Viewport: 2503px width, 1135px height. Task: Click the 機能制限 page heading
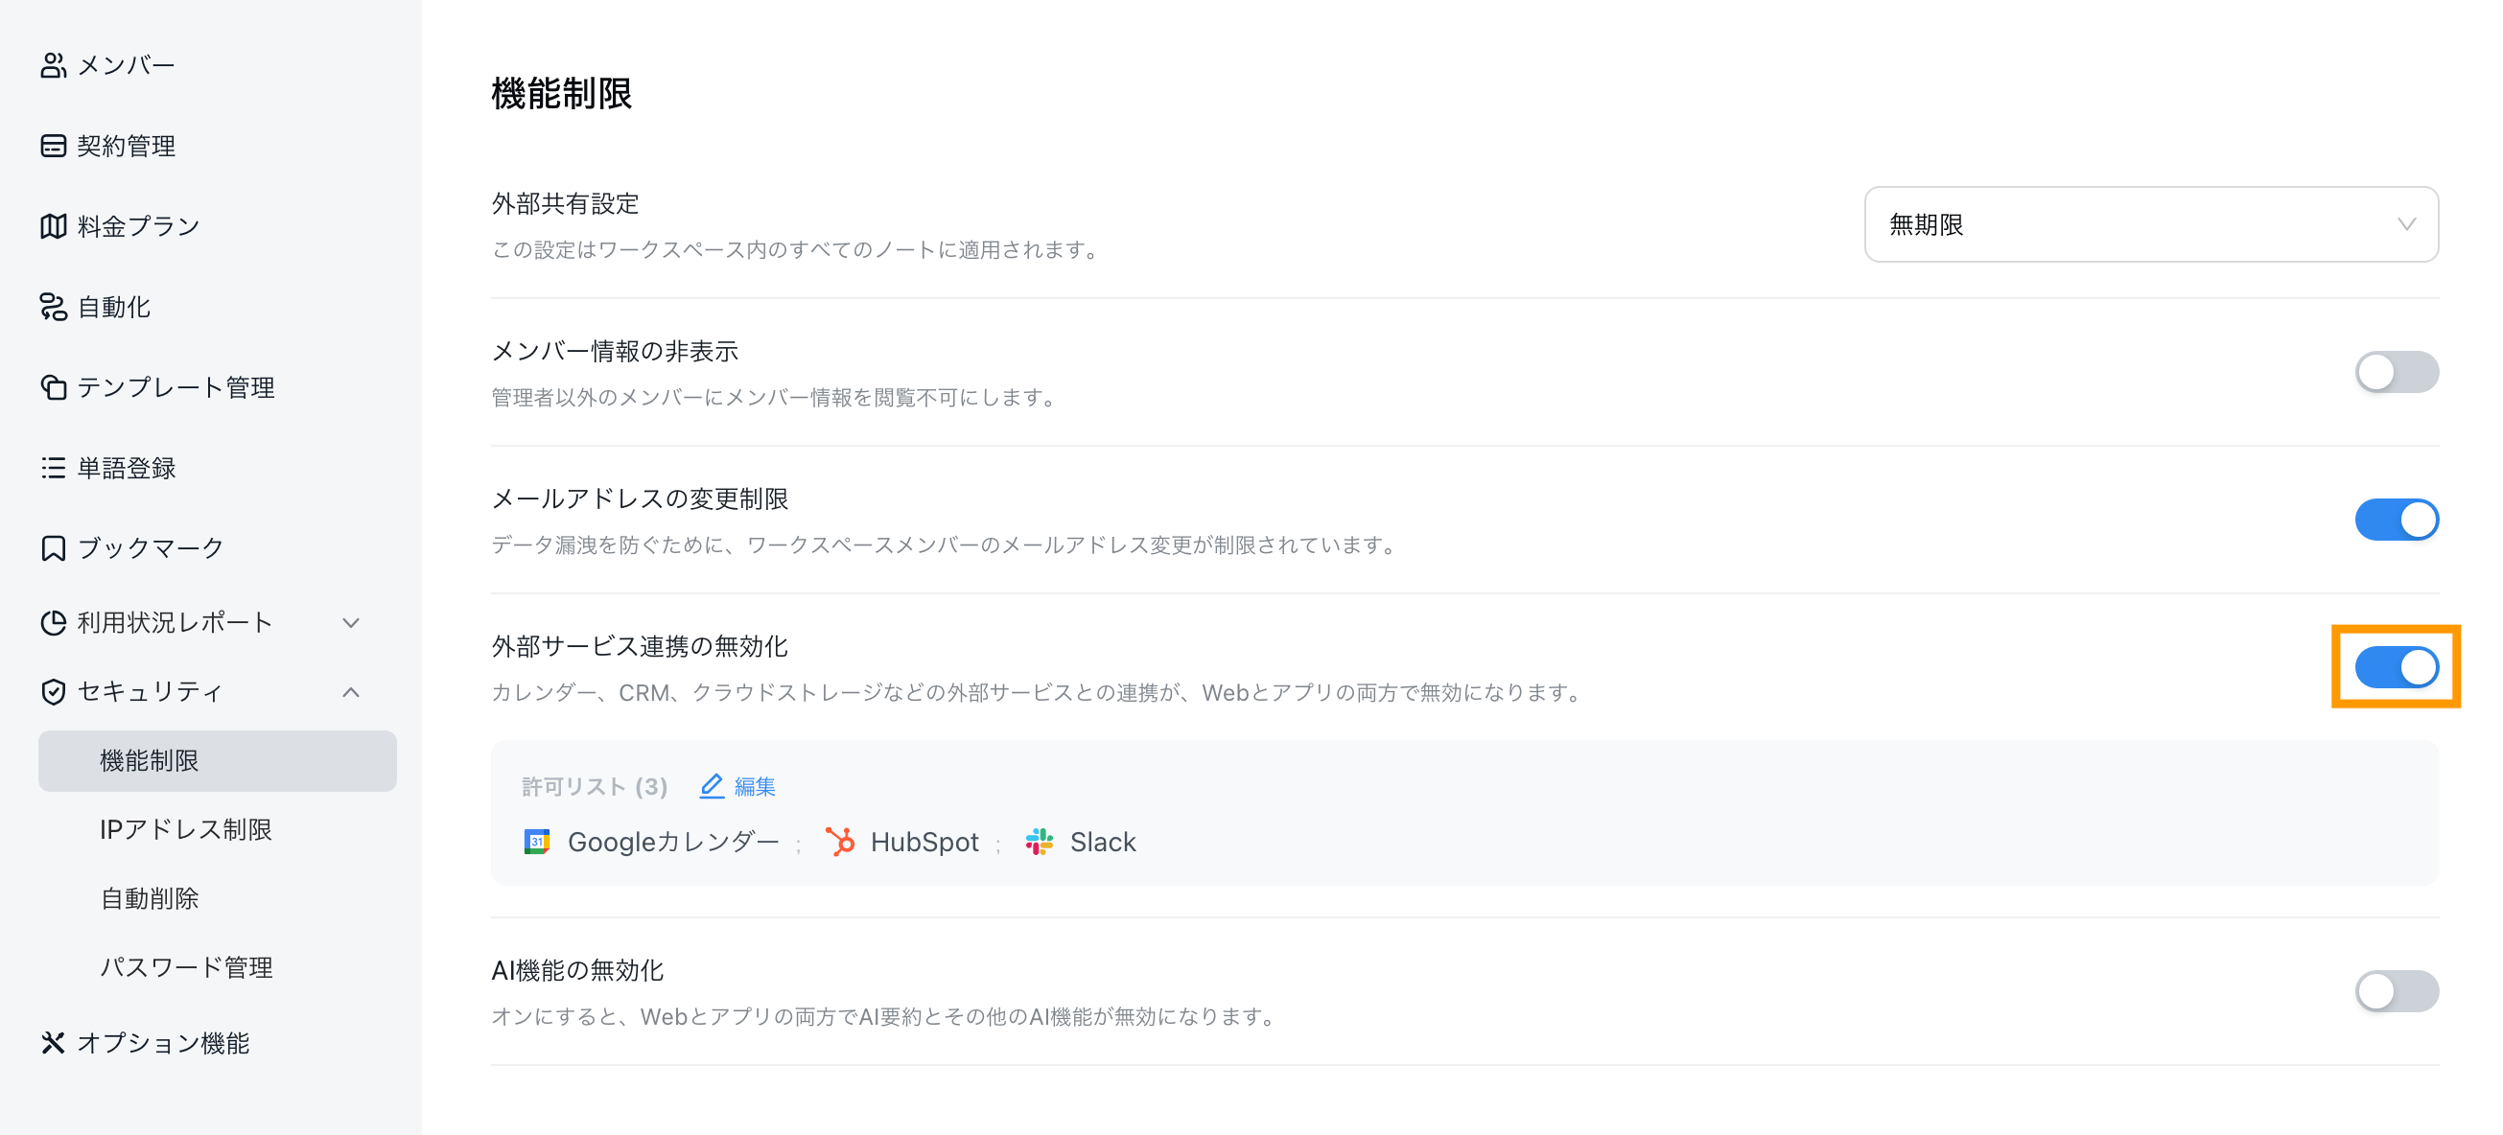pyautogui.click(x=562, y=94)
